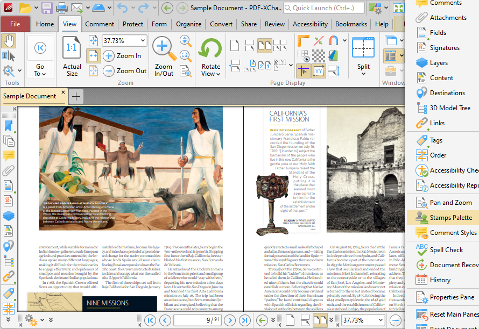Image resolution: width=479 pixels, height=329 pixels.
Task: Open the Comments pane icon in left sidebar
Action: pos(9,156)
